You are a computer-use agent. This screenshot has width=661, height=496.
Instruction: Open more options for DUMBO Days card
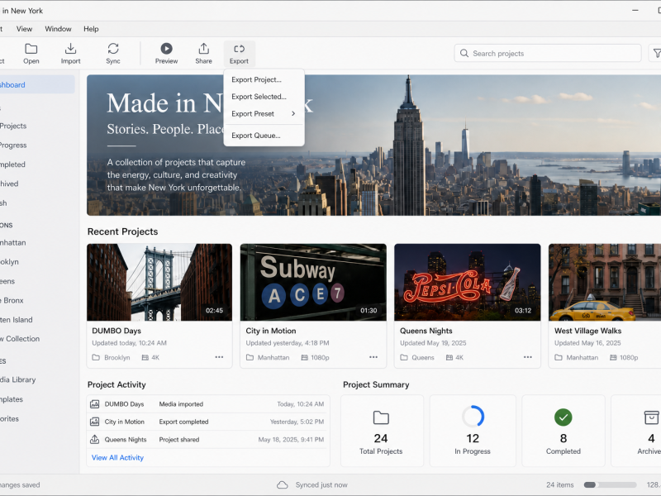pyautogui.click(x=219, y=357)
